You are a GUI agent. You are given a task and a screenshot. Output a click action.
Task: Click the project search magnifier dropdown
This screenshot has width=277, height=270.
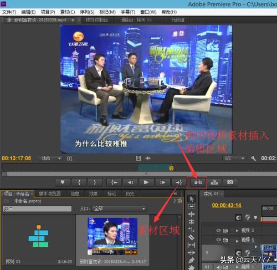[8, 209]
